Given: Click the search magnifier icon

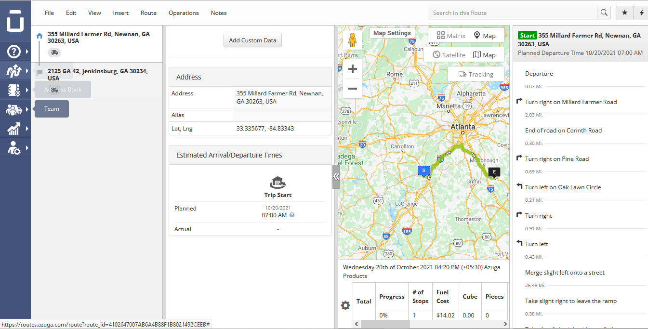Looking at the screenshot, I should click(x=604, y=13).
